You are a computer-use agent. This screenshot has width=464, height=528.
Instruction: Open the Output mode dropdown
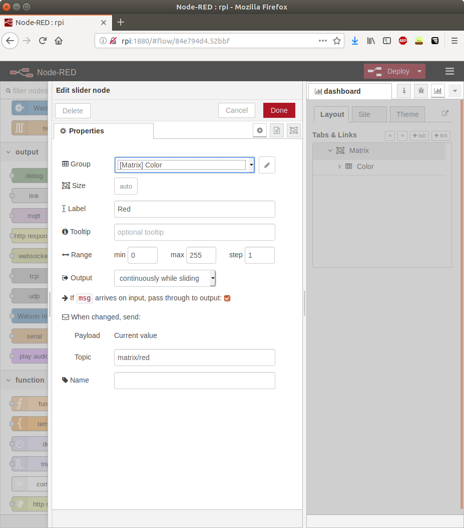click(165, 278)
